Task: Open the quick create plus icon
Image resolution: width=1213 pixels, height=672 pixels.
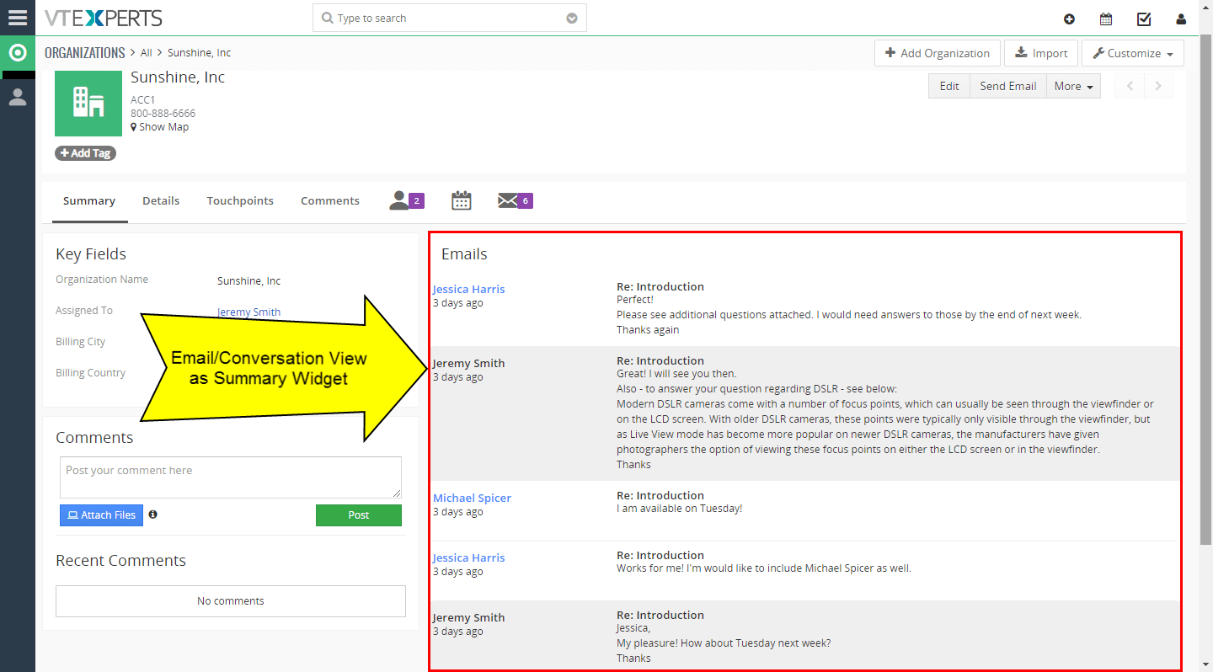Action: point(1069,18)
